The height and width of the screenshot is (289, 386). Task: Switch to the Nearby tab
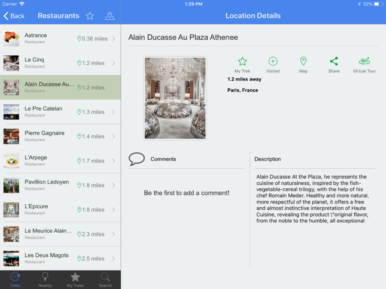pos(45,280)
